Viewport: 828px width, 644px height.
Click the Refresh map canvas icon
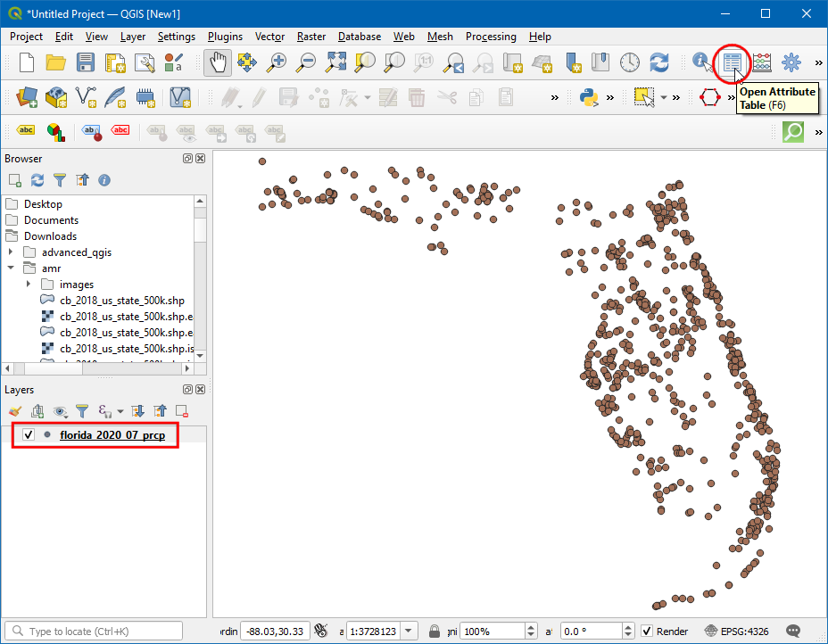coord(659,62)
